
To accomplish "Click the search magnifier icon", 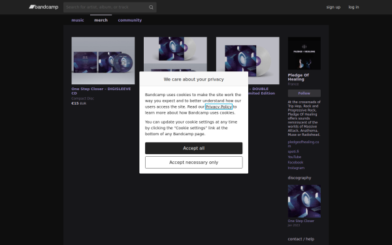I will [151, 7].
